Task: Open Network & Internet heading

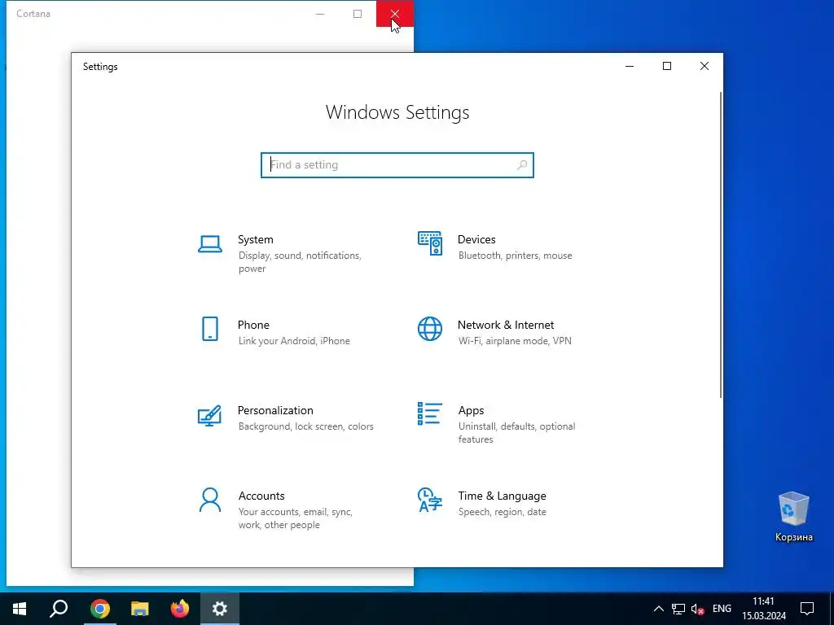Action: tap(506, 325)
